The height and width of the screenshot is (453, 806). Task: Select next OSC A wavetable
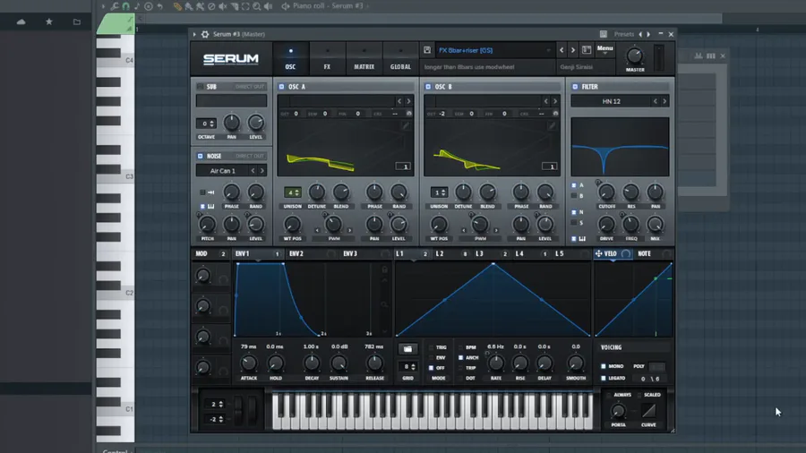point(408,101)
